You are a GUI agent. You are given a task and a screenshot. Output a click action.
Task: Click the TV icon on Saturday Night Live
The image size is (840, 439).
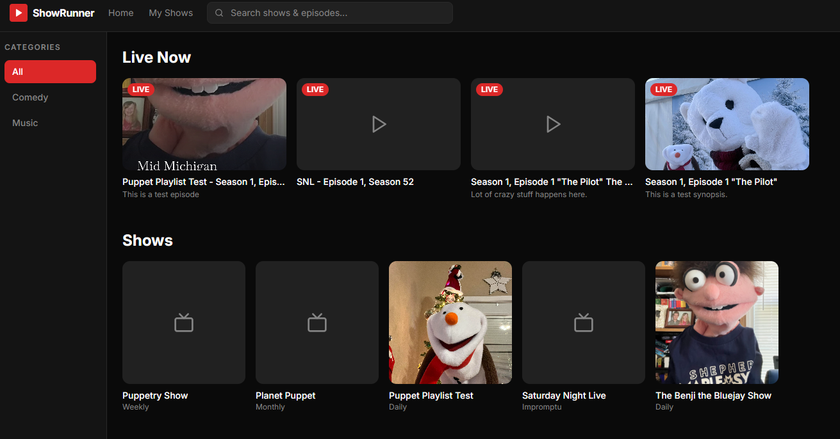584,323
